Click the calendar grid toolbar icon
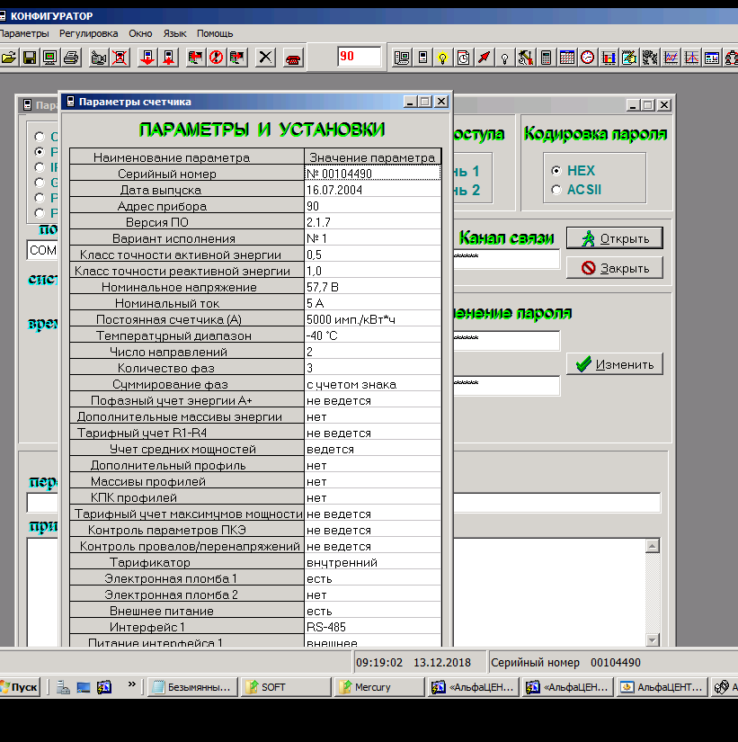Viewport: 738px width, 742px height. coord(566,58)
